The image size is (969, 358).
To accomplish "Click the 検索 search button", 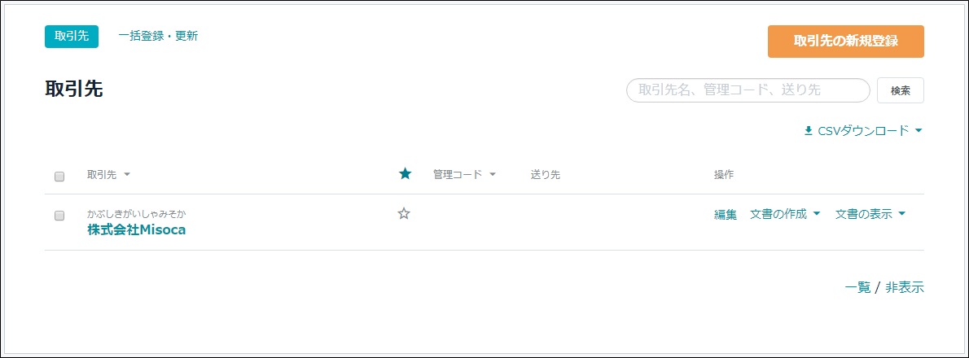I will coord(901,90).
